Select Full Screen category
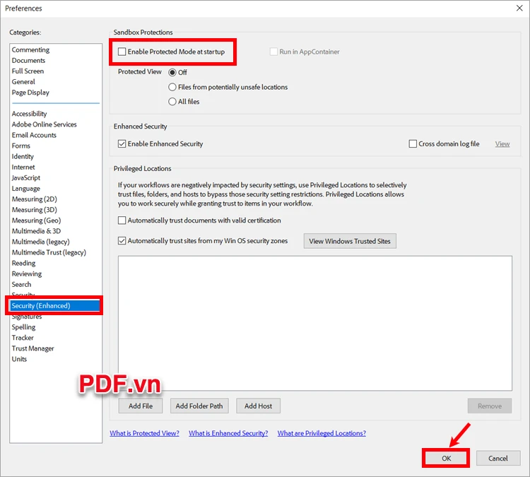530x477 pixels. 28,71
